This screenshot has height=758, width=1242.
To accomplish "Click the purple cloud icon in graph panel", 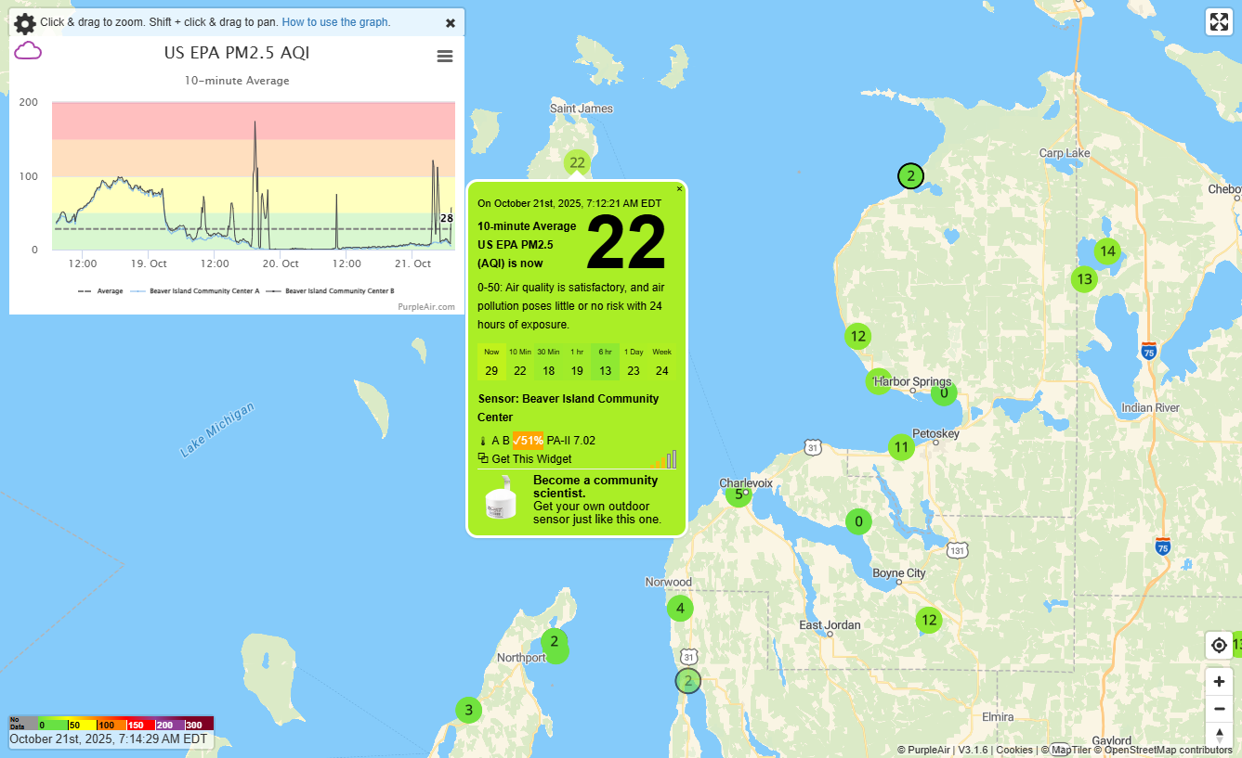I will point(28,50).
